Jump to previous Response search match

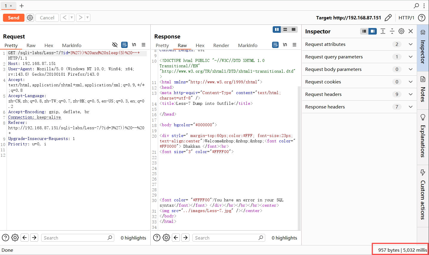pos(176,237)
